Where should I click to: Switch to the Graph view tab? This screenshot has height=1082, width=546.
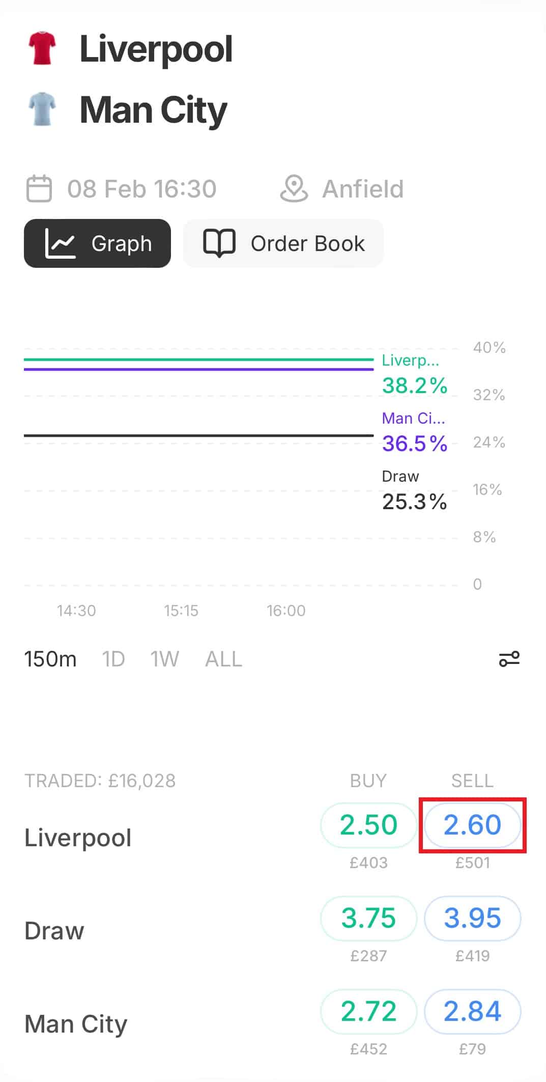click(97, 243)
